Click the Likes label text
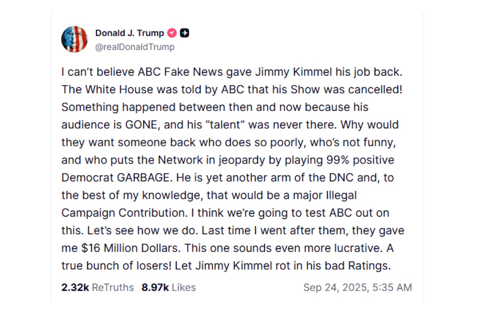The width and height of the screenshot is (483, 310). pos(184,287)
